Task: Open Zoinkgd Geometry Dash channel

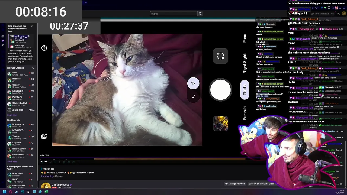Action: pos(21,138)
